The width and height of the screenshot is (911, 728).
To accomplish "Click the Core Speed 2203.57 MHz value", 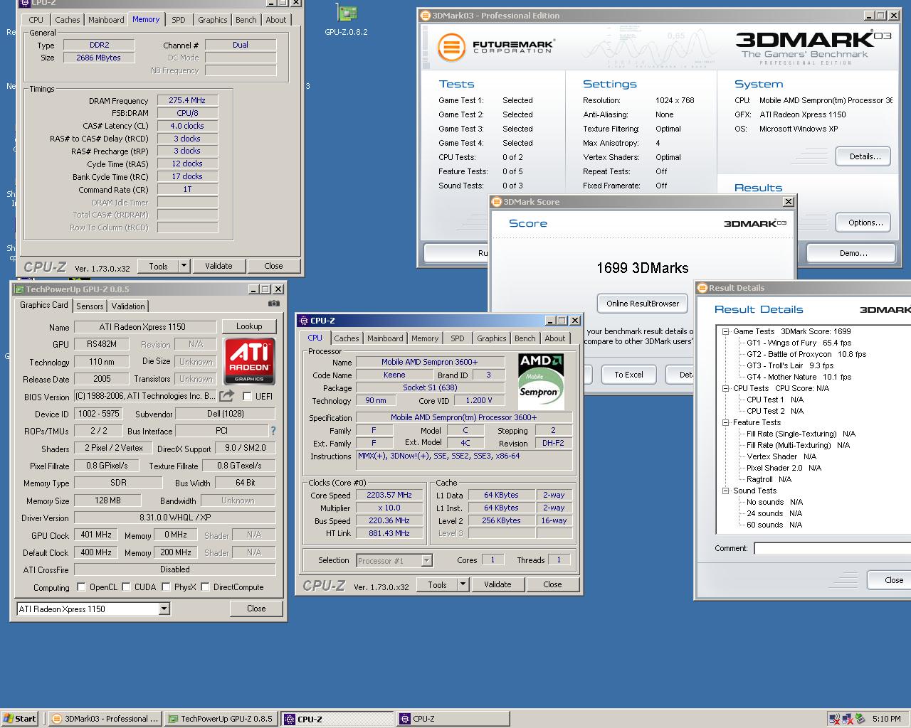I will click(389, 495).
